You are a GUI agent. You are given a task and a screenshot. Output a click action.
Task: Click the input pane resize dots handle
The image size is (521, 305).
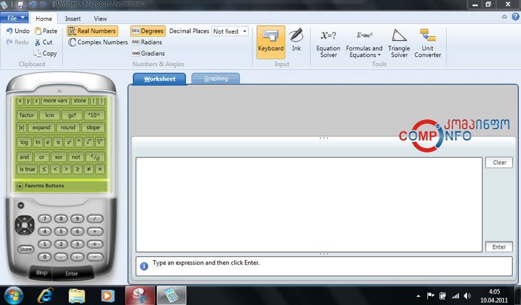(x=324, y=138)
